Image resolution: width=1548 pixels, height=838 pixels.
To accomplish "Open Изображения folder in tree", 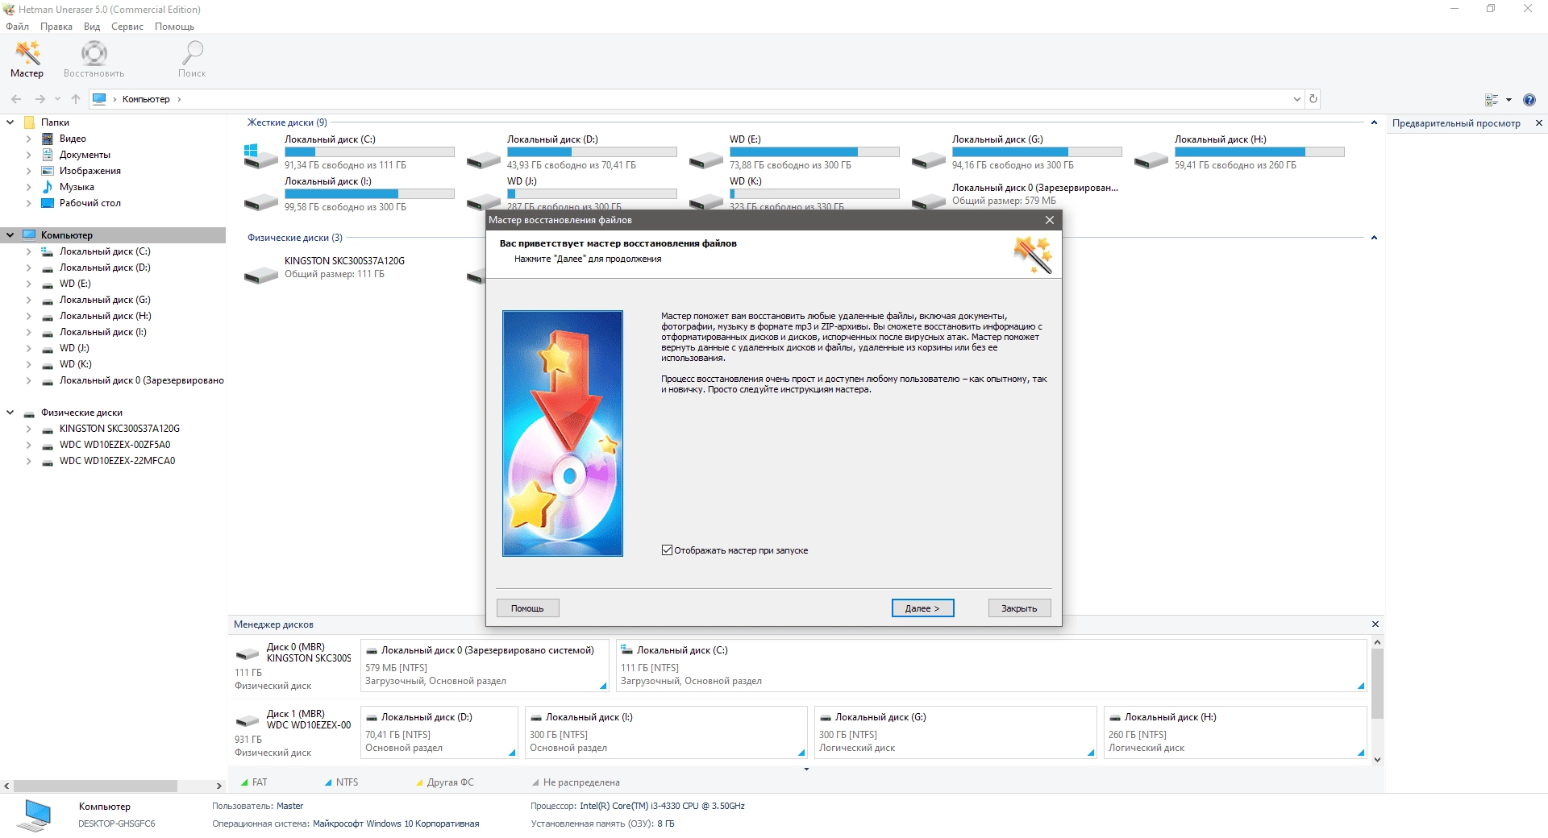I will point(89,171).
